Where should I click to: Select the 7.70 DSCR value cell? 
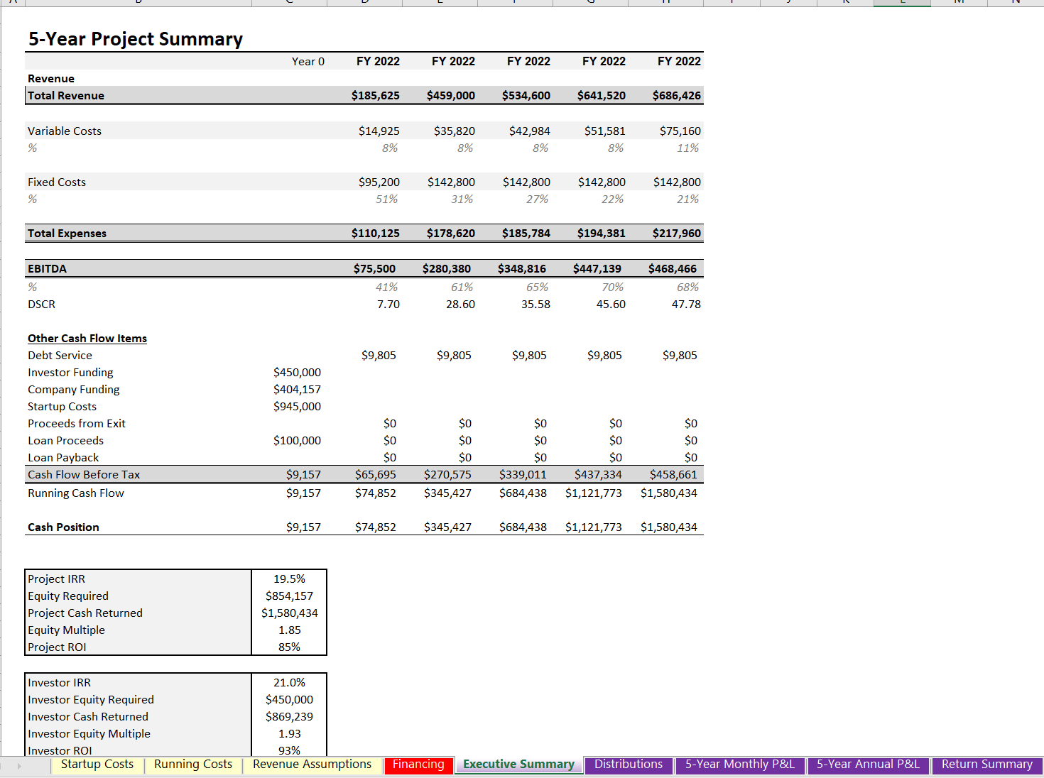[388, 305]
